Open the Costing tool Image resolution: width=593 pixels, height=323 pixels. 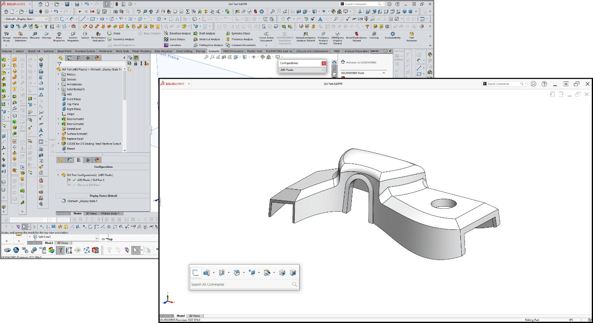374,35
